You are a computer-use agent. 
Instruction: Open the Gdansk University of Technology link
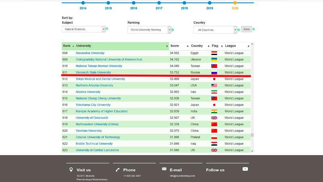[98, 137]
